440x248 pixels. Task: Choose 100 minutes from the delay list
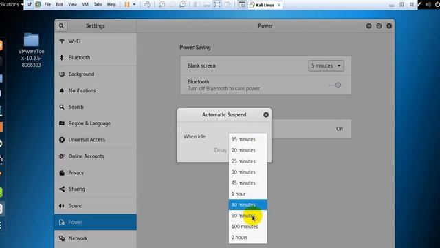(247, 227)
